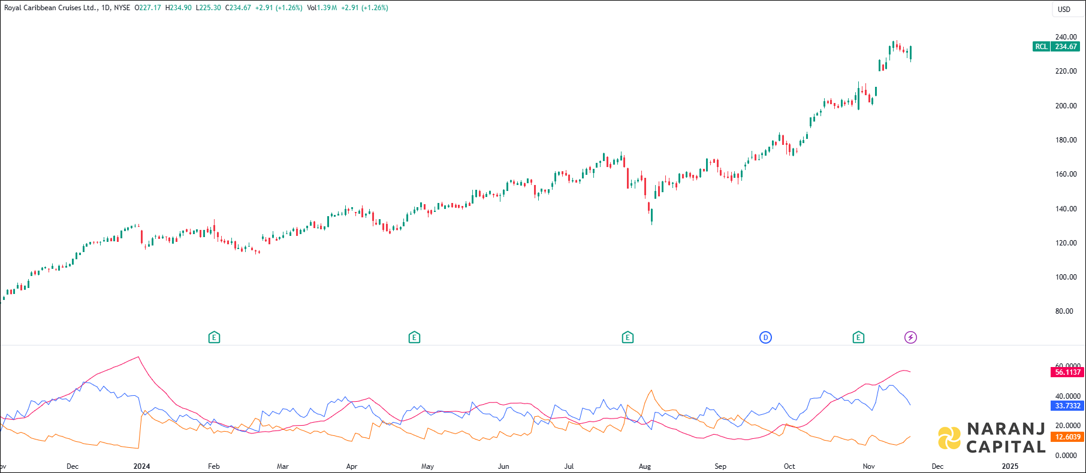Click the earnings E marker before May

point(414,338)
